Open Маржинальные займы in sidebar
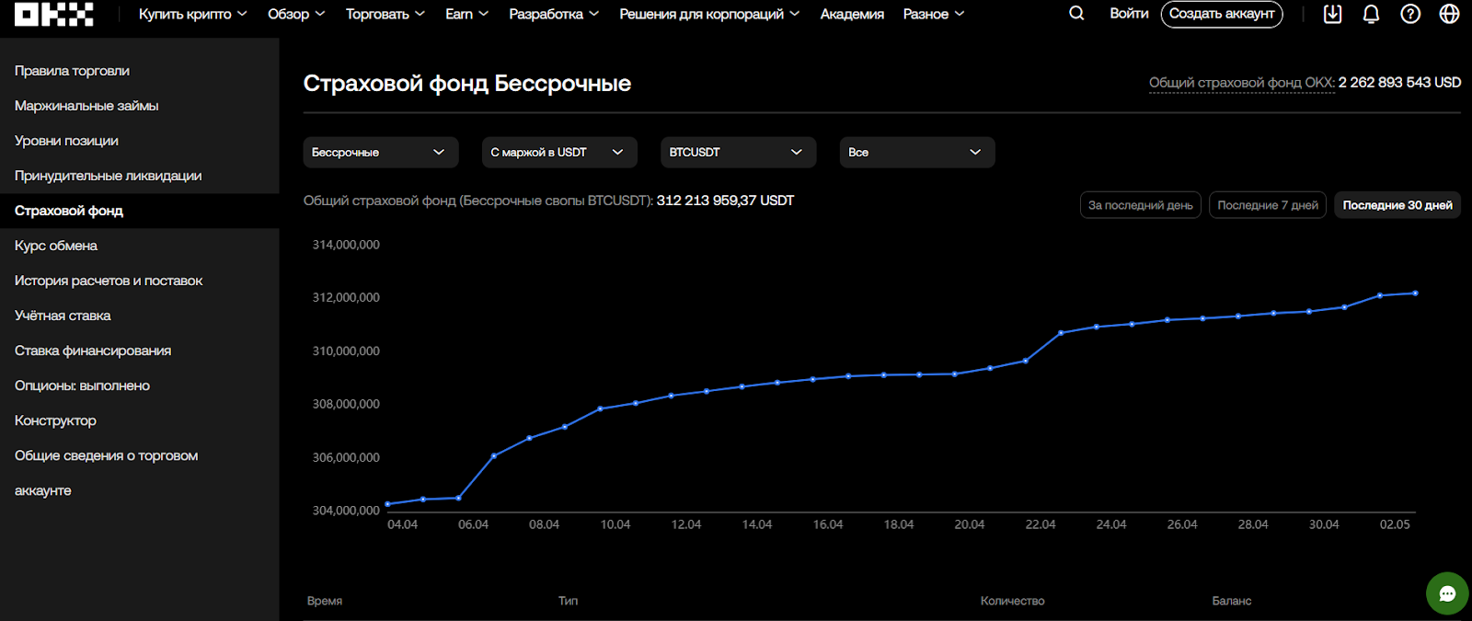The width and height of the screenshot is (1472, 621). (x=86, y=106)
